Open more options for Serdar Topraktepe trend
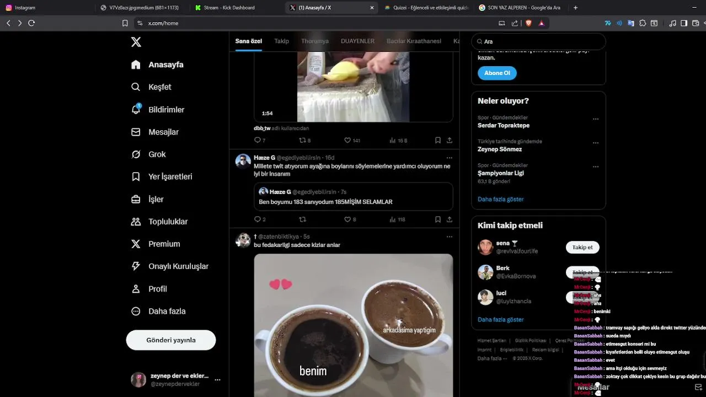The image size is (706, 397). tap(596, 119)
